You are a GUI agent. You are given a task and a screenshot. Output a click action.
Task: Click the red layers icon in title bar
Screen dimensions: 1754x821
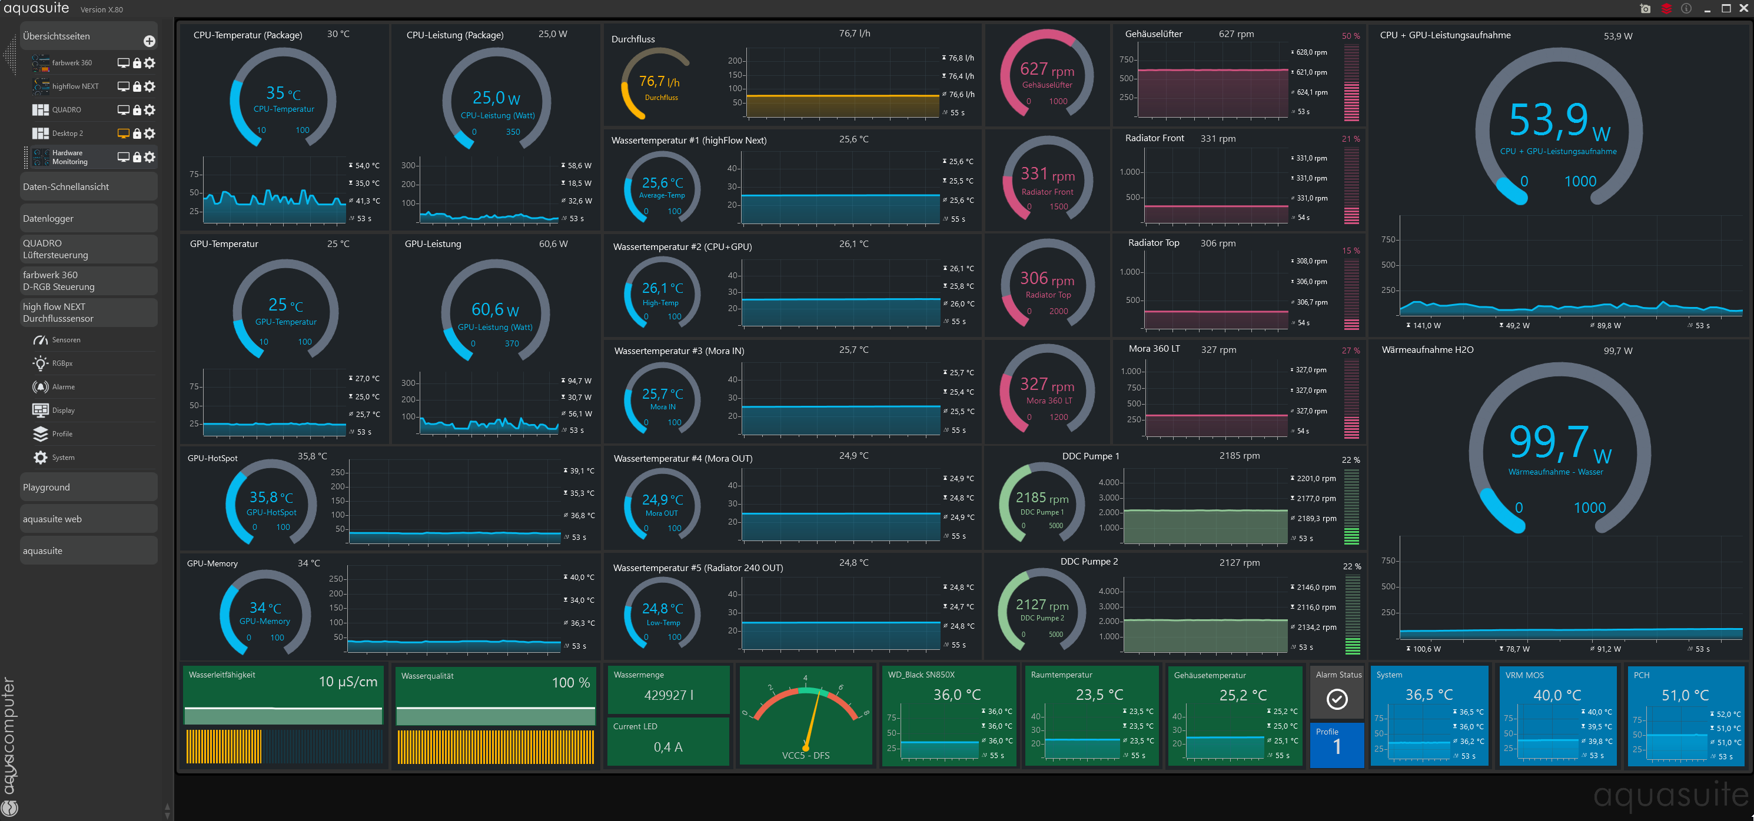pos(1666,9)
